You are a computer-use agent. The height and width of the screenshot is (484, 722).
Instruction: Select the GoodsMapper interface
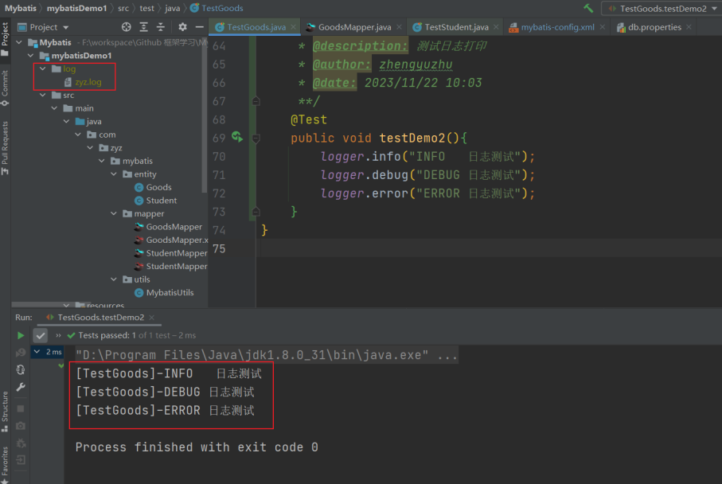(169, 227)
